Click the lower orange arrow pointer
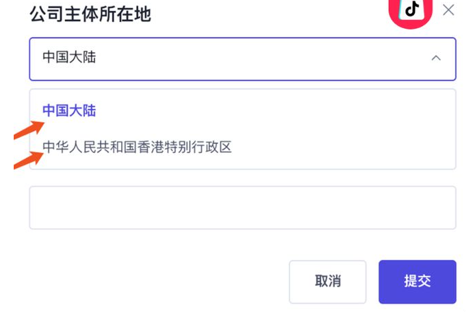The image size is (473, 312). (x=29, y=159)
